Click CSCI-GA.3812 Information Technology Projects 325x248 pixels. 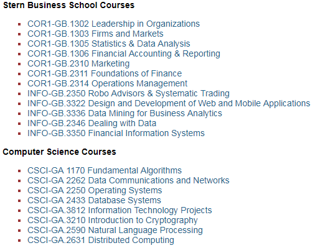point(120,210)
